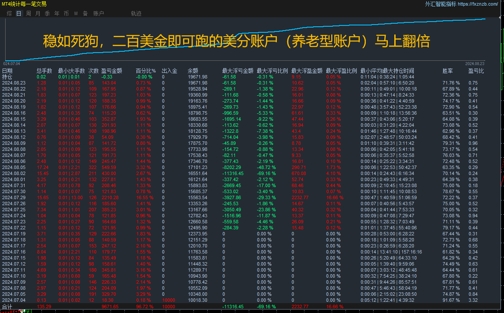504x313 pixels.
Task: Click holding time 0:00:14 | 13:41:10 | 157:16:16
Action: [x=391, y=252]
